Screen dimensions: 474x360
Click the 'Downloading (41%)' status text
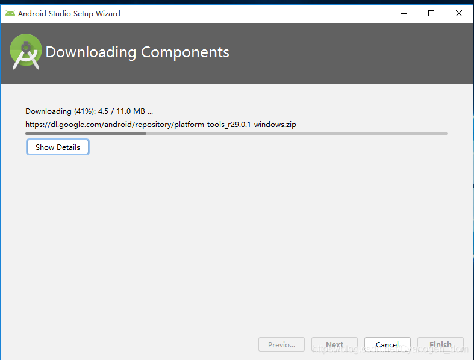(89, 111)
